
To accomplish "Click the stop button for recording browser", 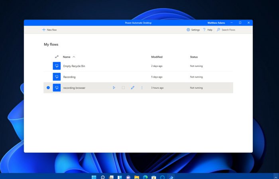I will pos(123,88).
